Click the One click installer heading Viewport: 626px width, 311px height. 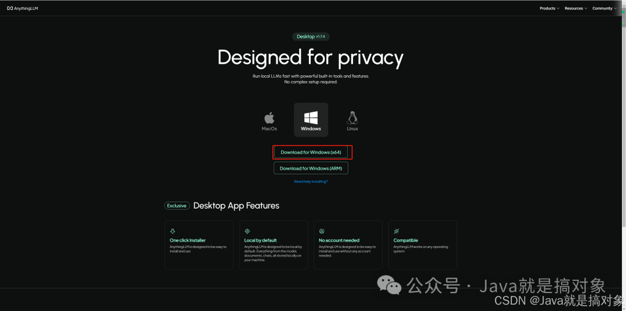(x=188, y=240)
